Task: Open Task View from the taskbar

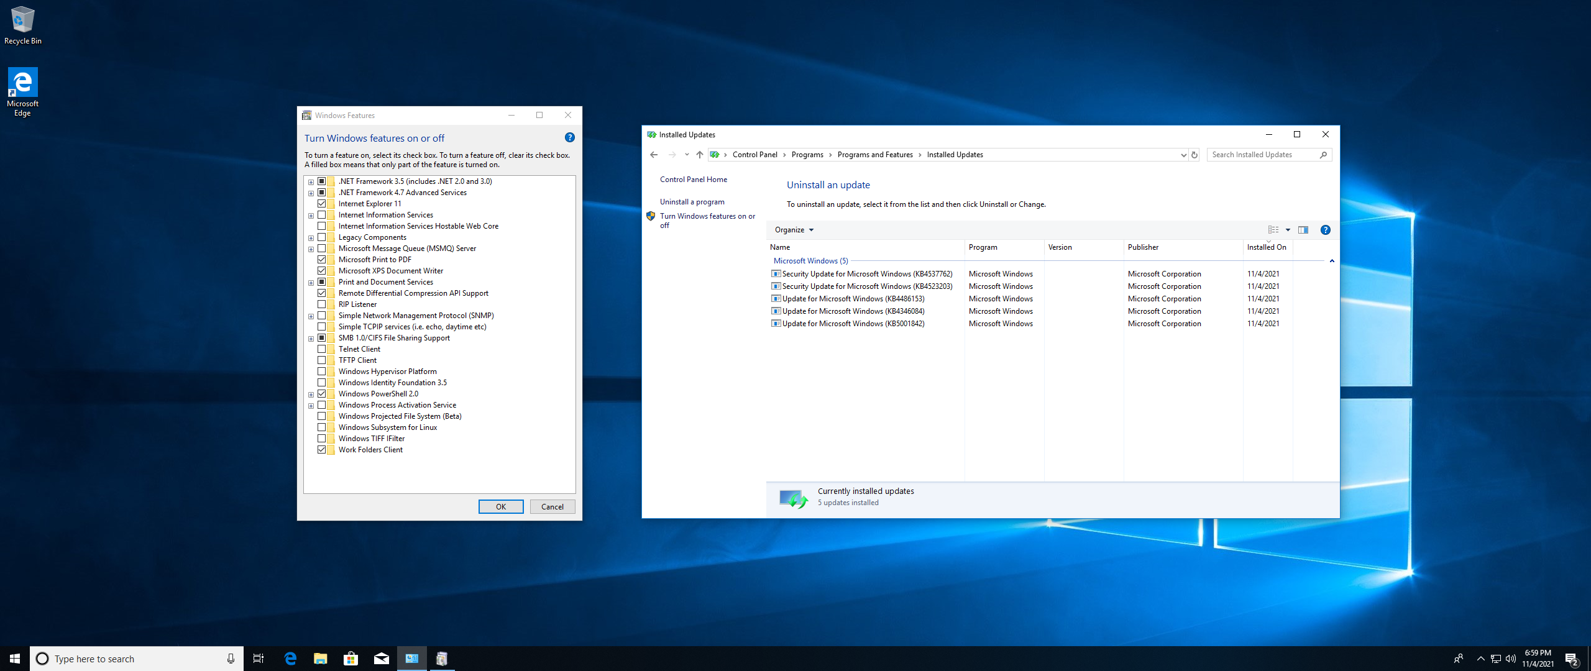Action: pos(259,659)
